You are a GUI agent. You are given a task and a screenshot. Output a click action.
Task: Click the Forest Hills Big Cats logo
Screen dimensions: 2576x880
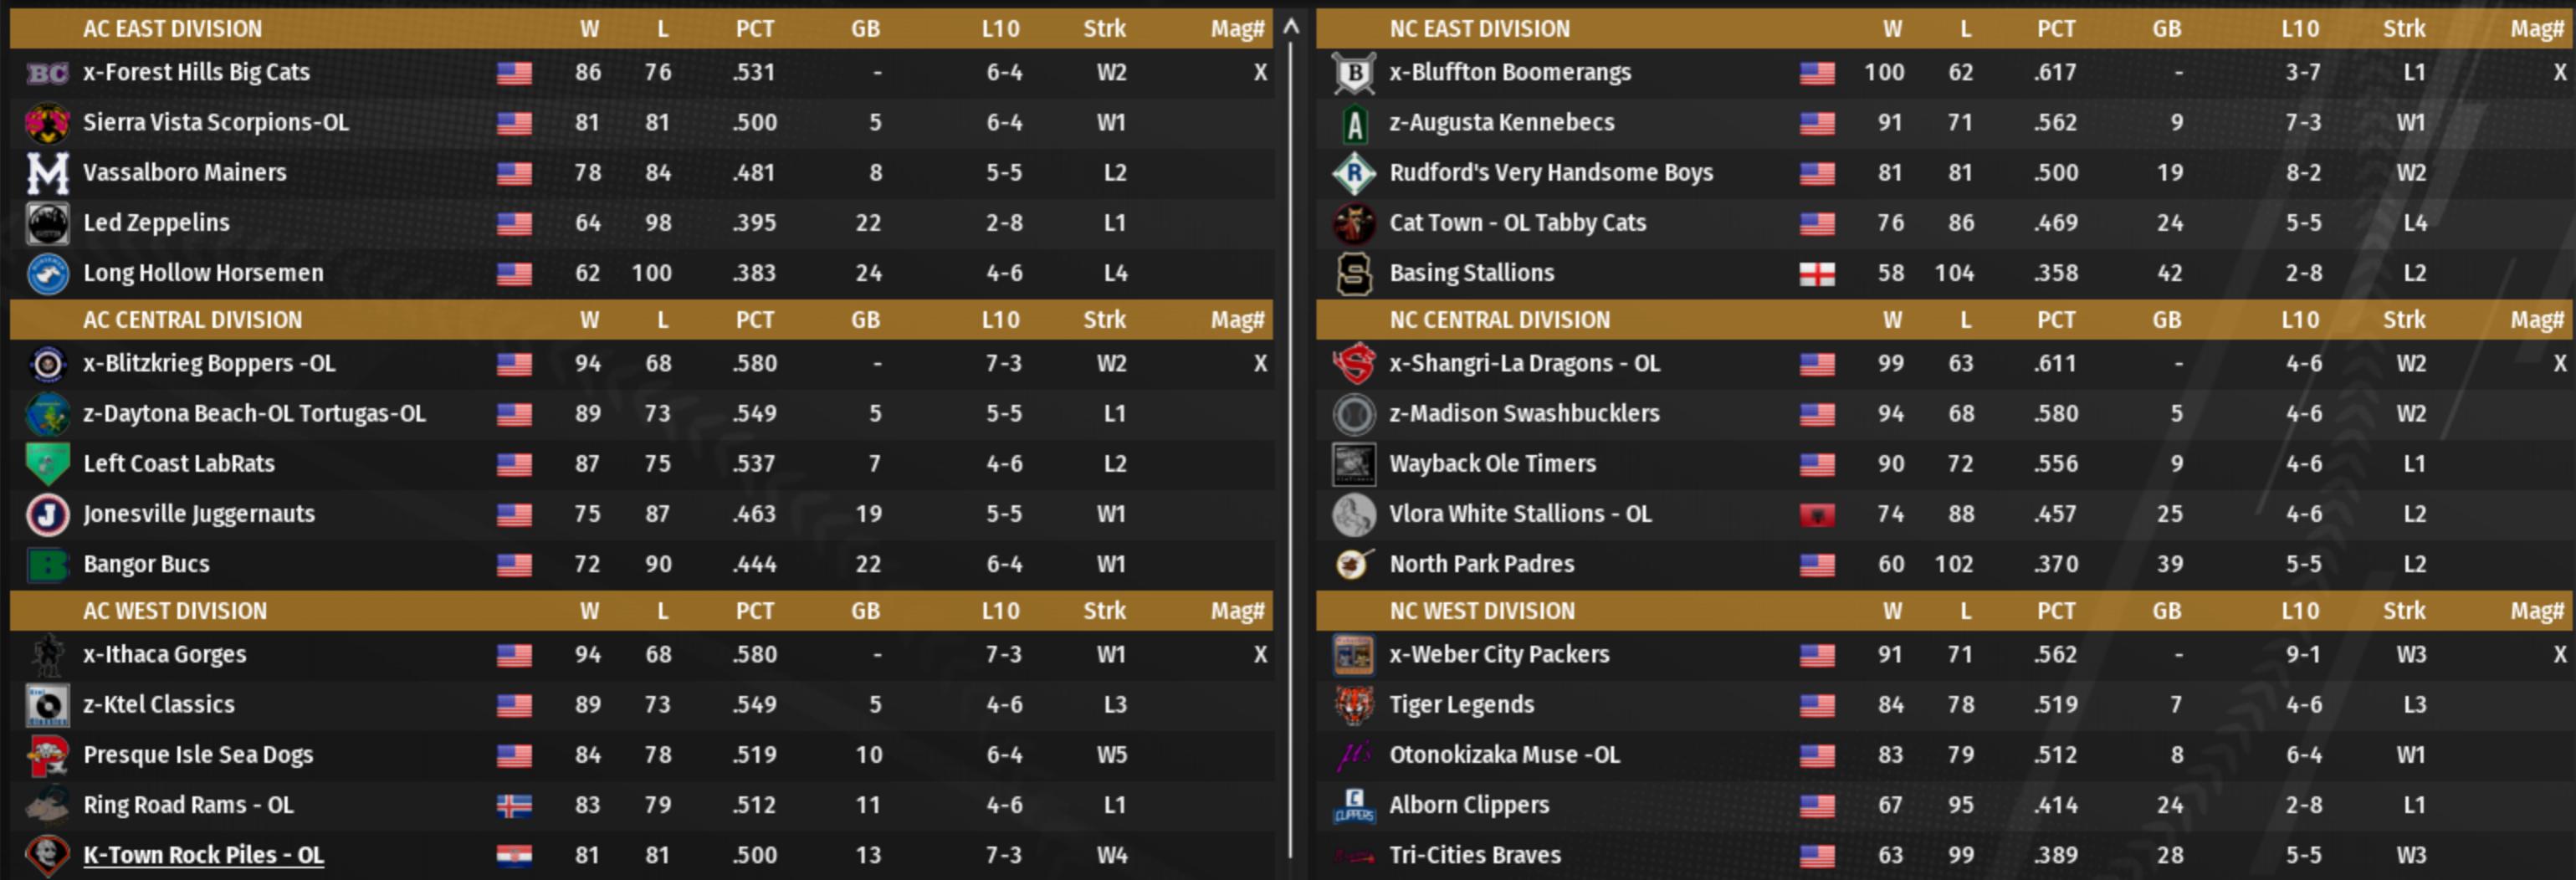[x=47, y=73]
